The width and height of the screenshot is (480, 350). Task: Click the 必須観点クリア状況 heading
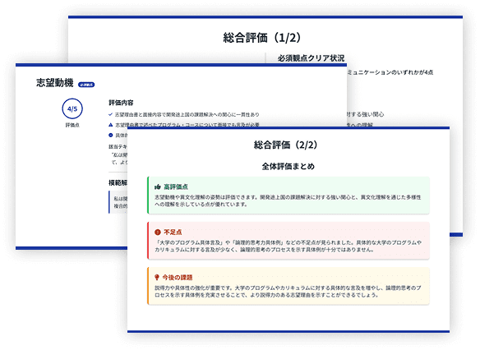[311, 58]
